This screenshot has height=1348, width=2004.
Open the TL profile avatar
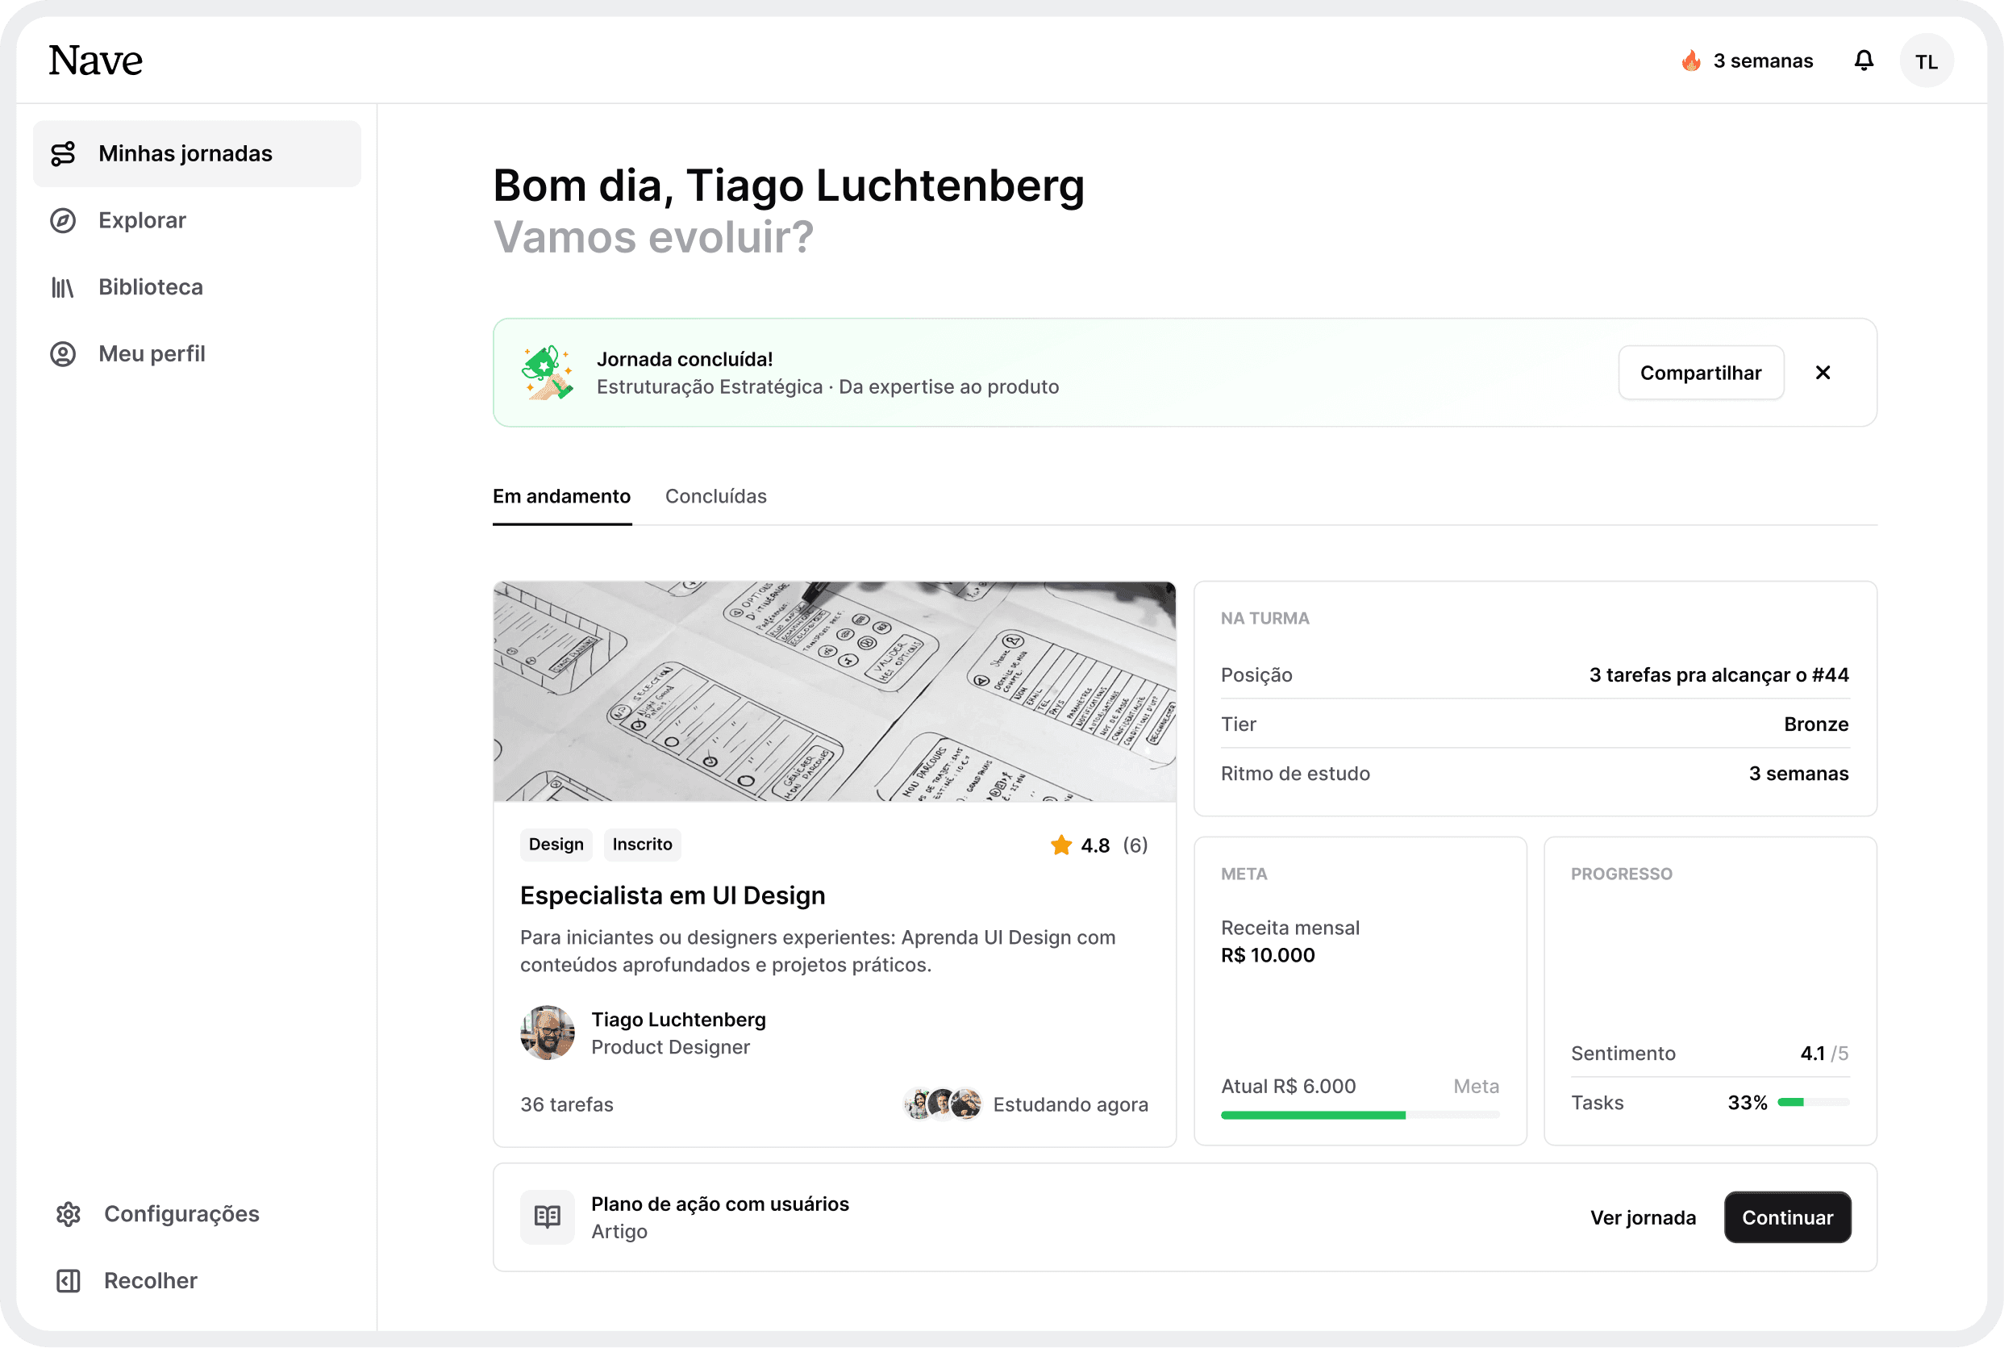point(1927,61)
